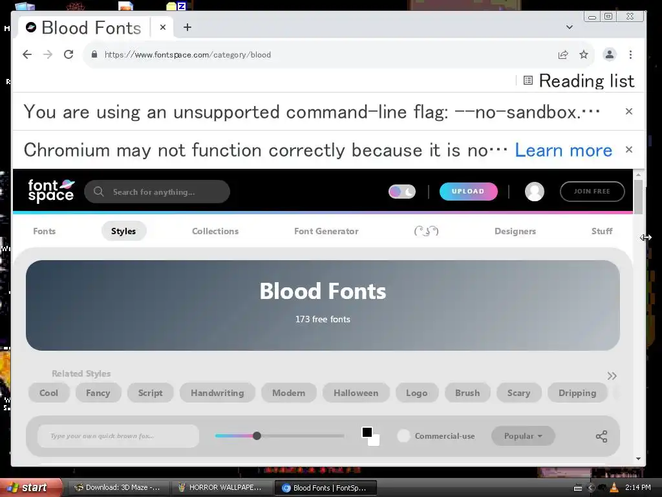Click the quick brown fox preview text field
This screenshot has height=497, width=662.
tap(118, 436)
